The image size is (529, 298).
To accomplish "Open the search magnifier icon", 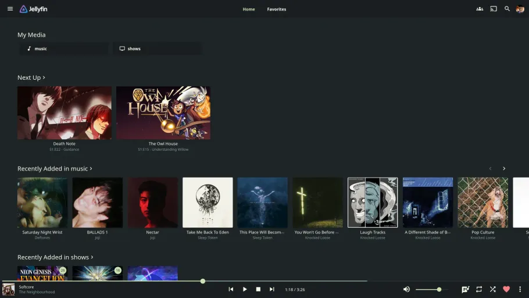I will point(507,9).
